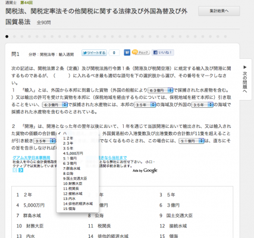Select 10:財務大臣 in the open dropdown list
This screenshot has height=238, width=254.
pyautogui.click(x=78, y=184)
